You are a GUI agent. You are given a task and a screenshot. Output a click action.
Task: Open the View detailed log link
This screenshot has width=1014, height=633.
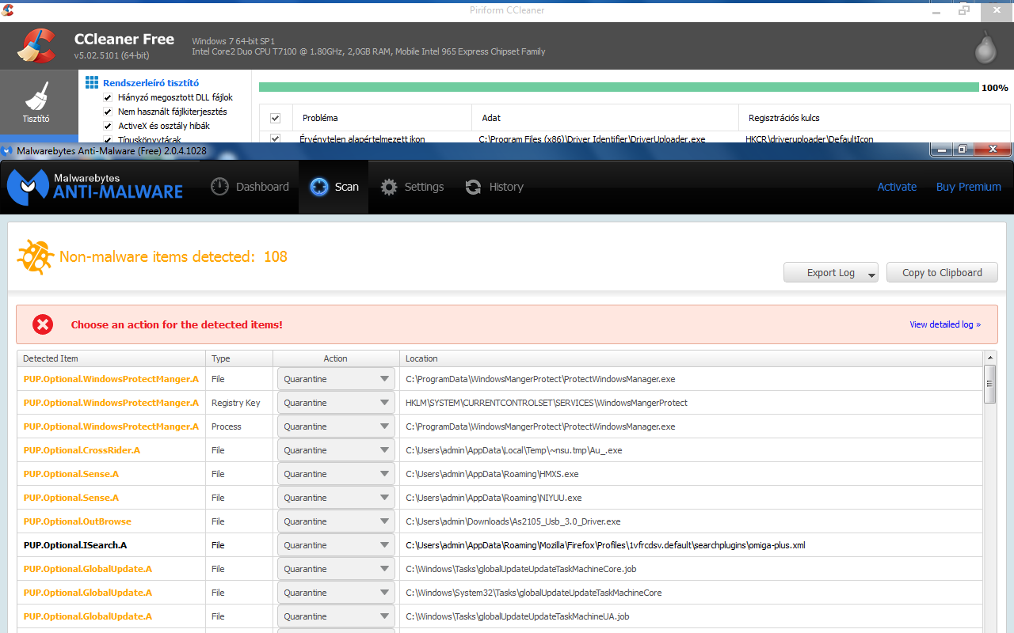[944, 324]
